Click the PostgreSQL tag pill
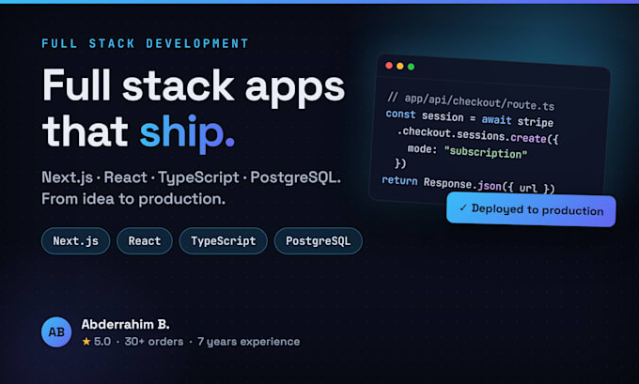639x384 pixels. point(319,240)
